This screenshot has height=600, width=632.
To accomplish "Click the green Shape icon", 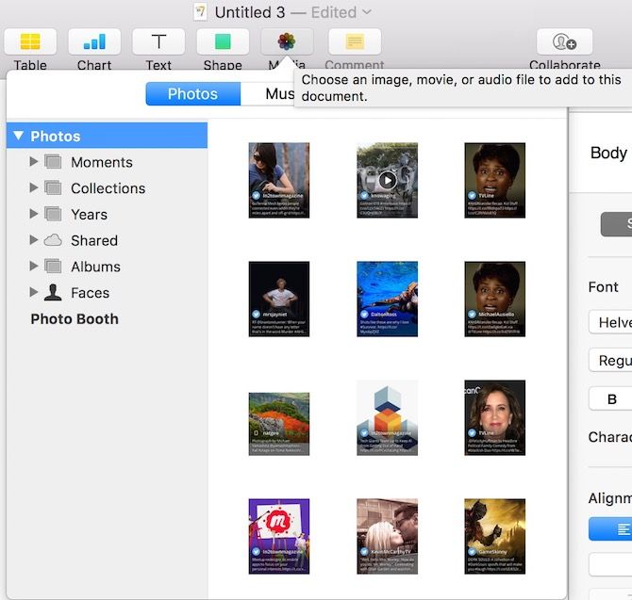I will click(223, 42).
